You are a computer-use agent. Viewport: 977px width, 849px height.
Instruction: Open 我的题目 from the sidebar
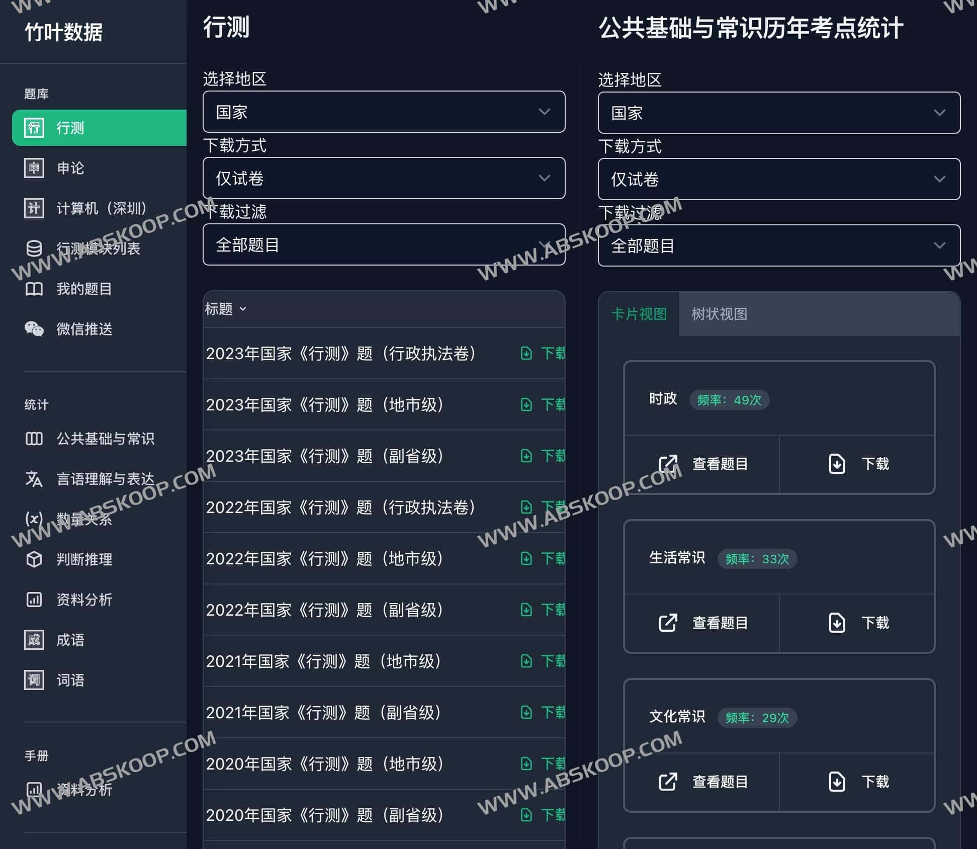83,289
